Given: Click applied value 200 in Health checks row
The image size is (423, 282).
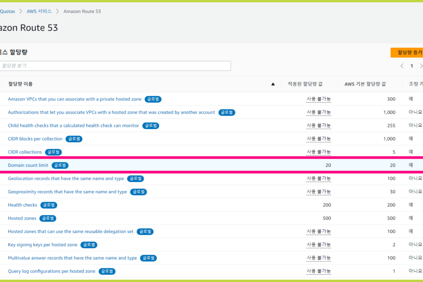Looking at the screenshot, I should (x=327, y=205).
